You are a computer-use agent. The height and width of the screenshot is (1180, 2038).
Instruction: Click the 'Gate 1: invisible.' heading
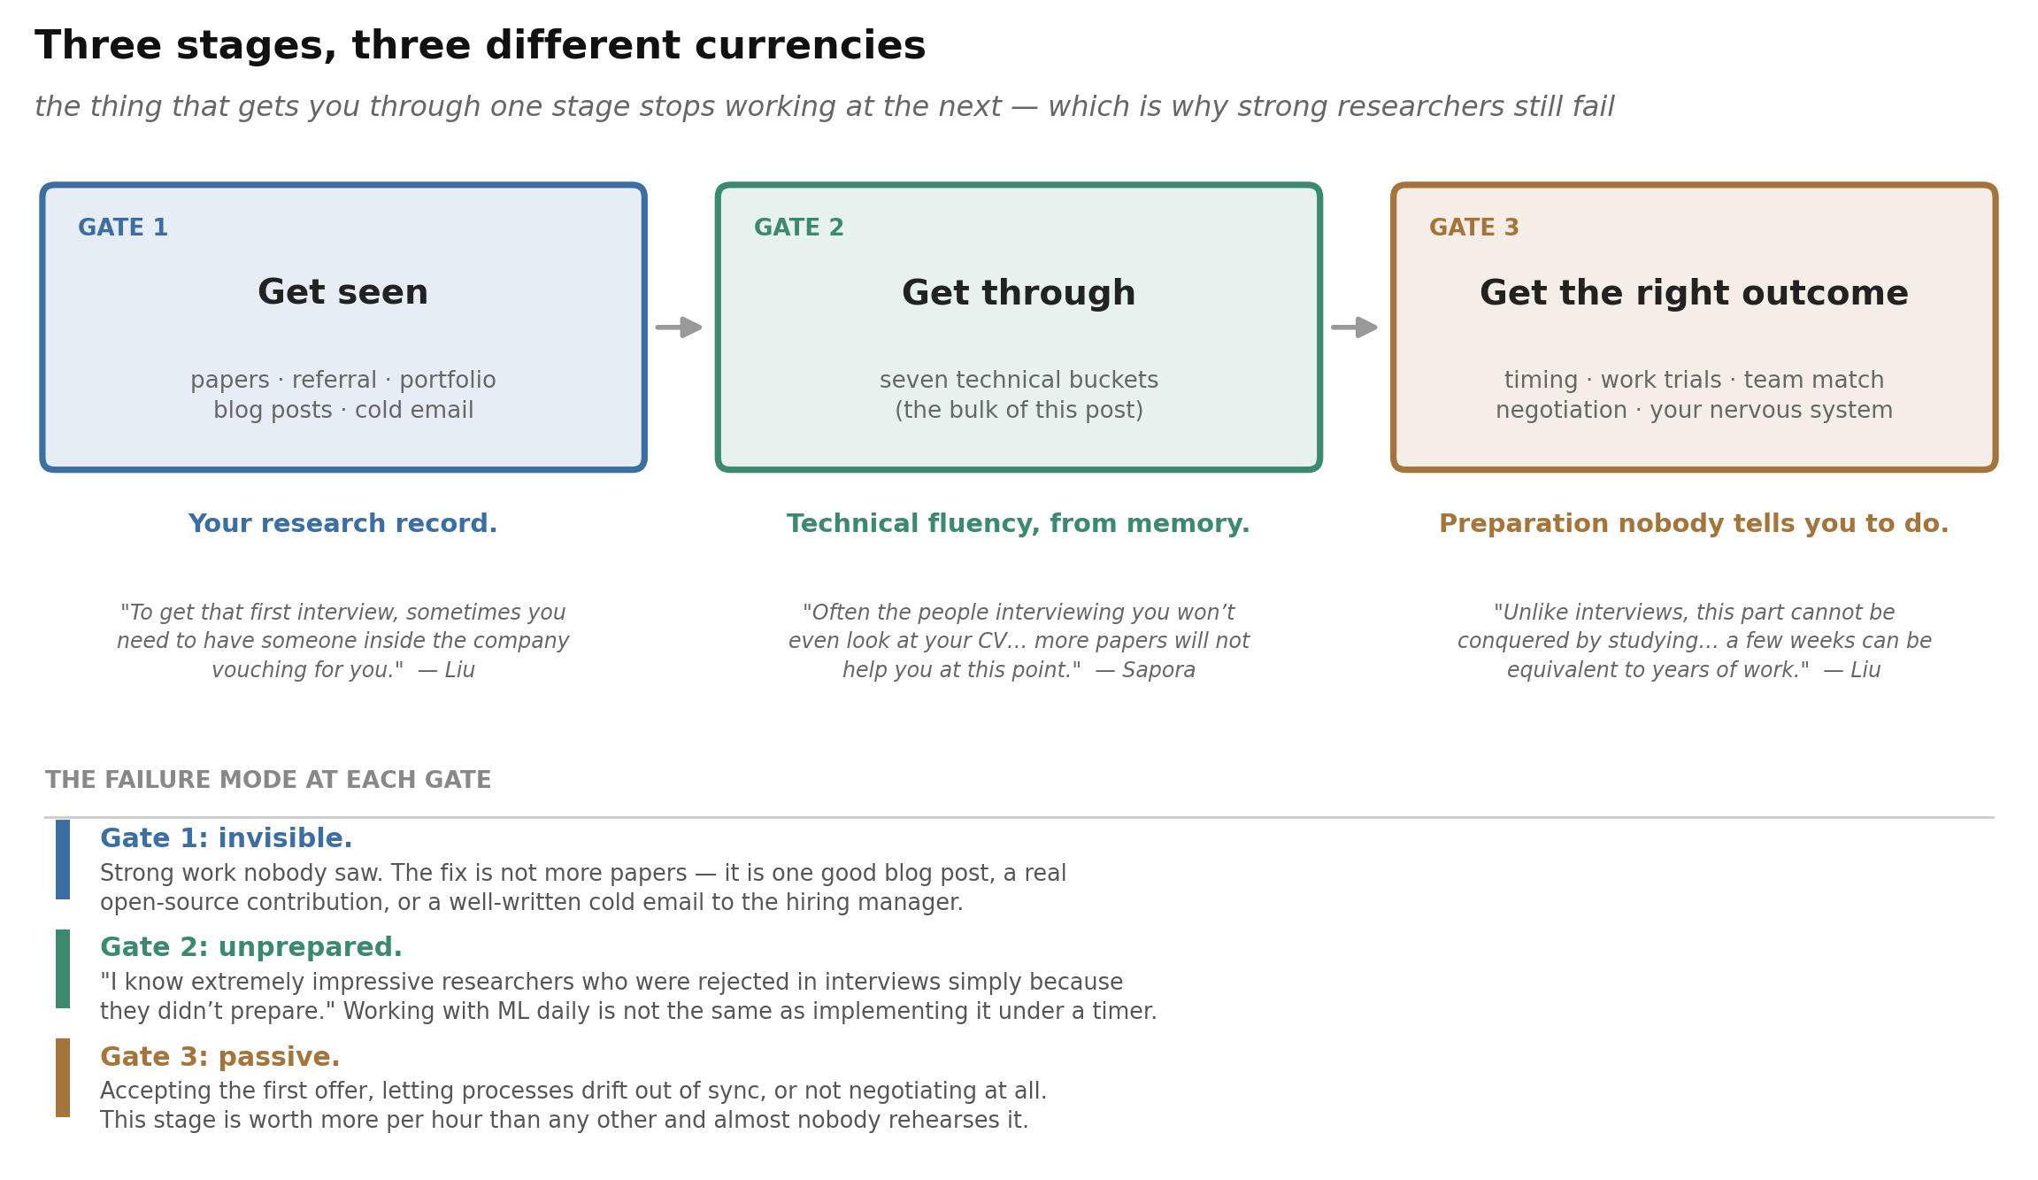point(227,838)
